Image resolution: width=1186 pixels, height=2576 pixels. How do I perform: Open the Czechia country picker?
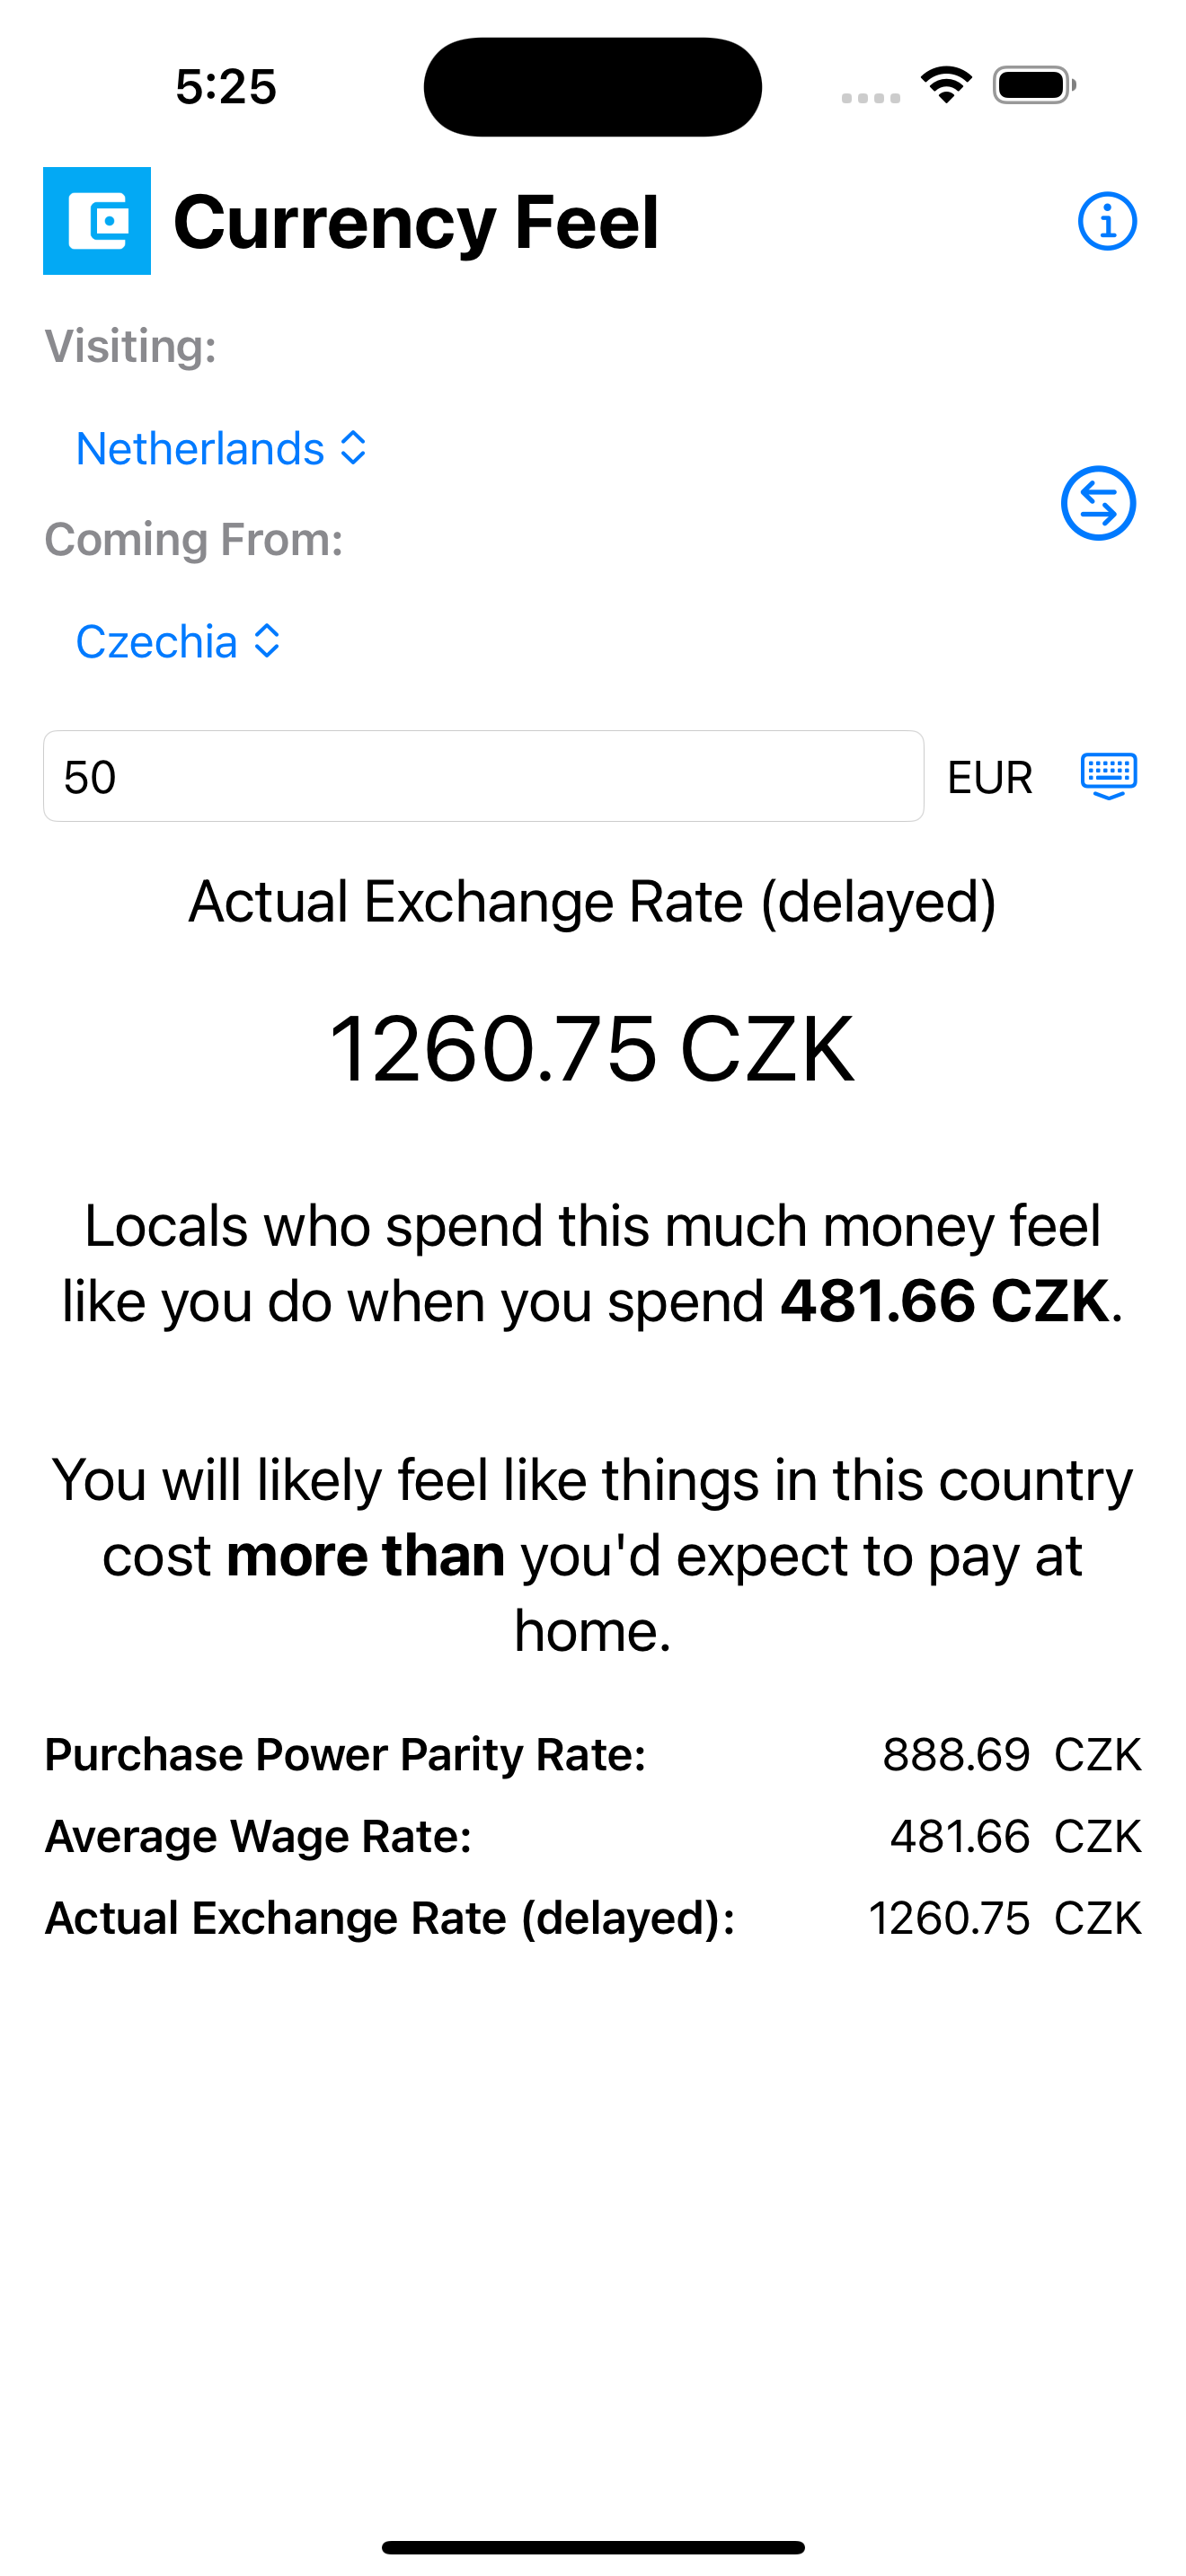tap(178, 641)
